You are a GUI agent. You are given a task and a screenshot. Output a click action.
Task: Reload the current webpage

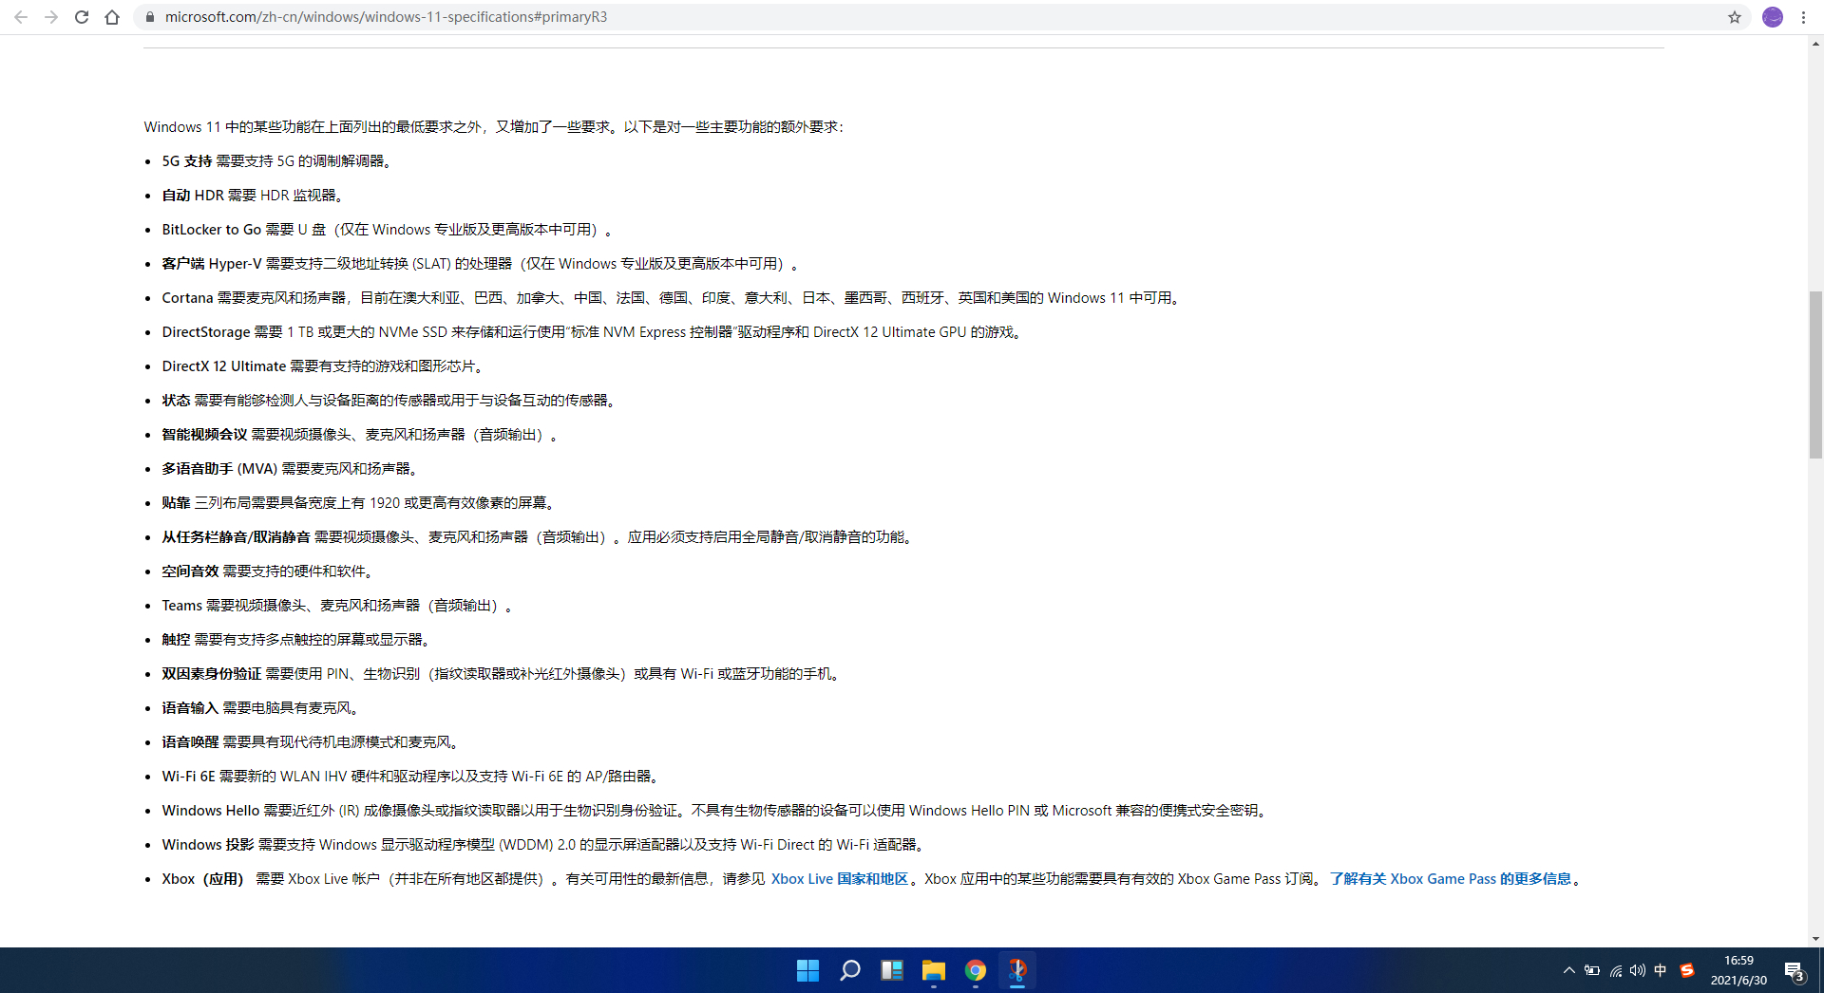tap(82, 17)
